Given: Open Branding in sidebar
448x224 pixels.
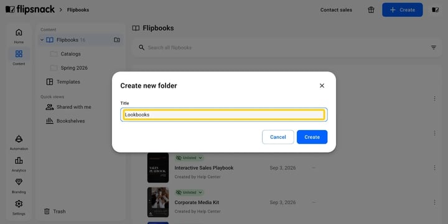Looking at the screenshot, I should point(19,185).
